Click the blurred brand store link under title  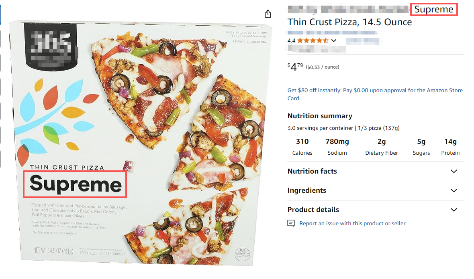tap(332, 32)
